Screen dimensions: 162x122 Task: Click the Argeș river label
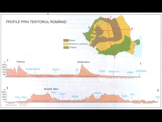point(102,71)
